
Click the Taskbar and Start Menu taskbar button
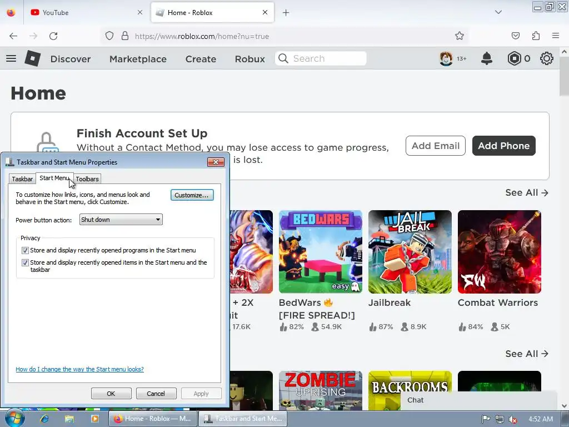243,419
